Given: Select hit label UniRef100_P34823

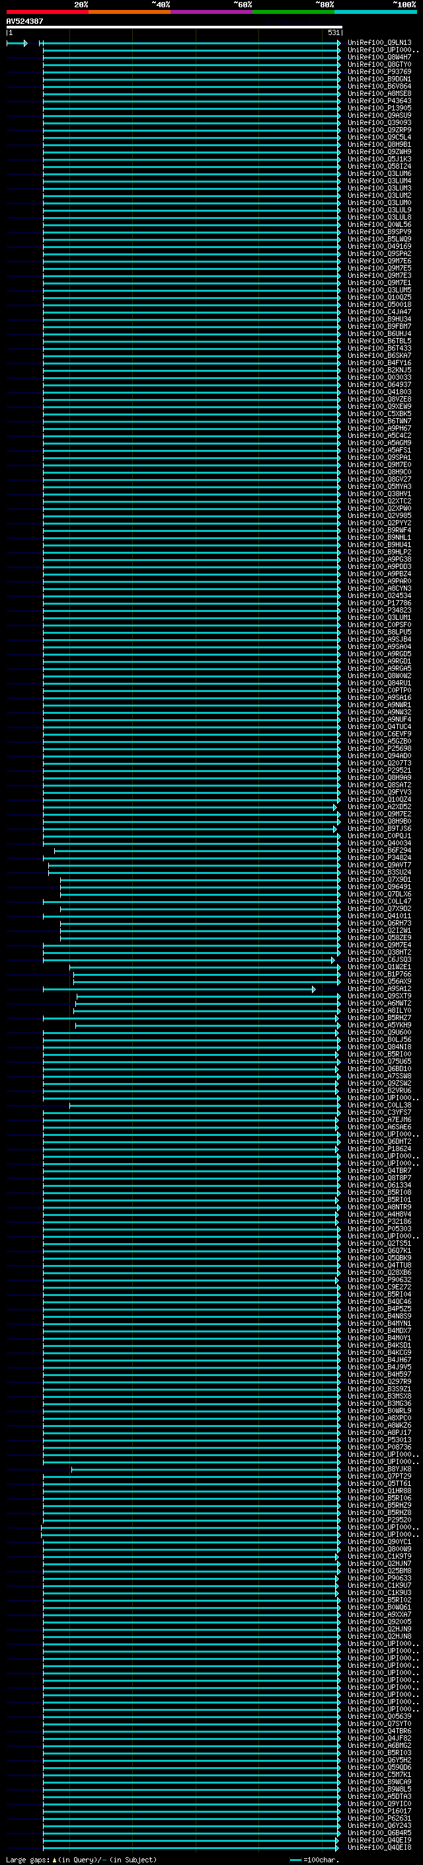Looking at the screenshot, I should (379, 611).
